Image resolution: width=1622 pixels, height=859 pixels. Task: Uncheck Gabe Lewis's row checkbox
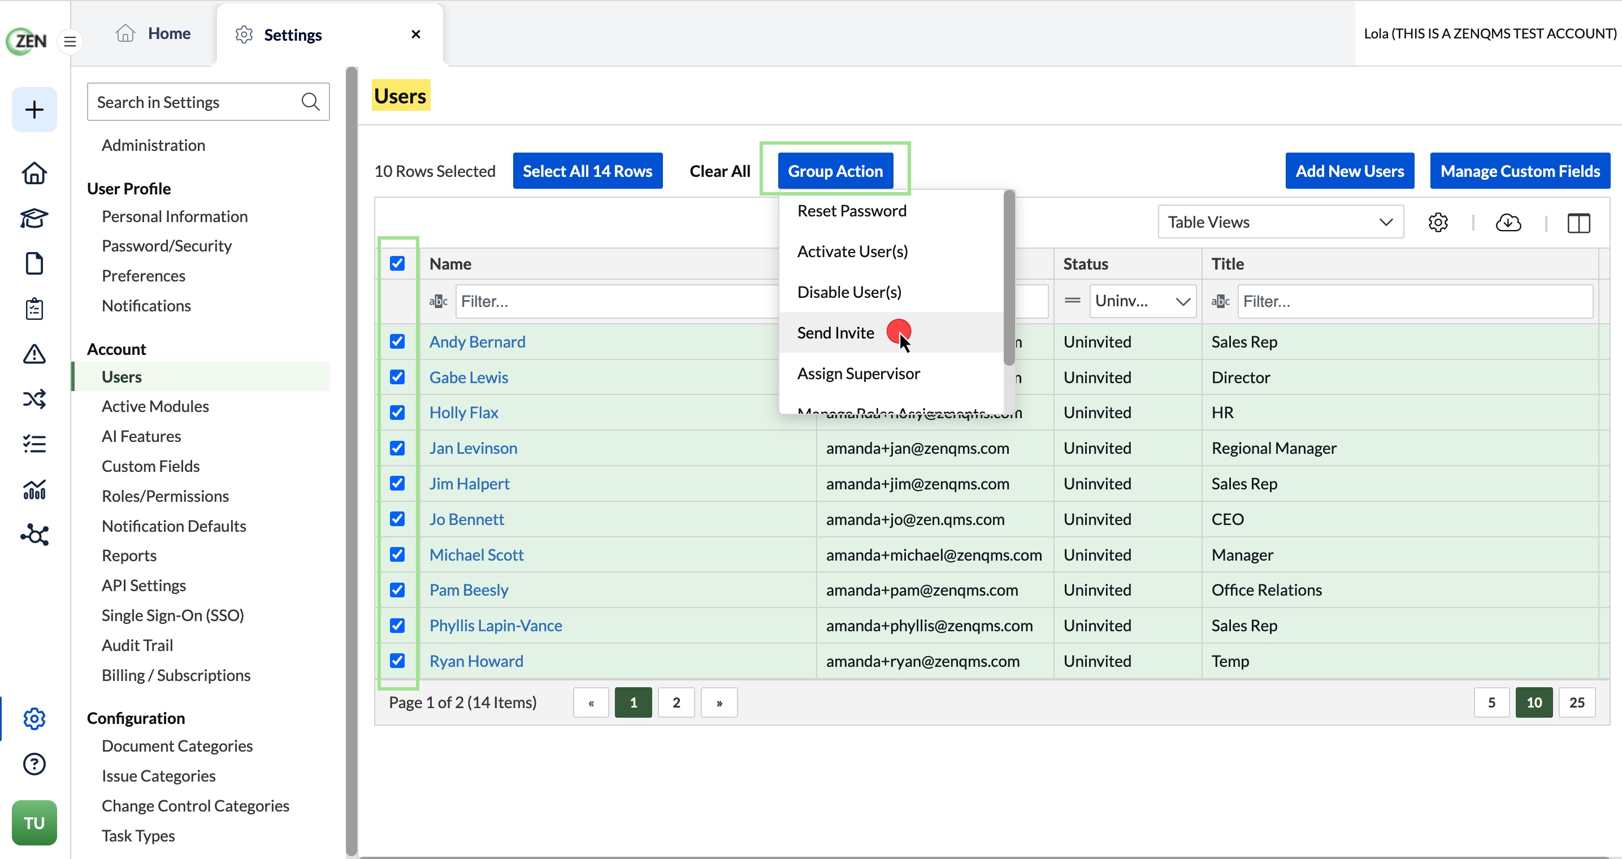(x=397, y=376)
